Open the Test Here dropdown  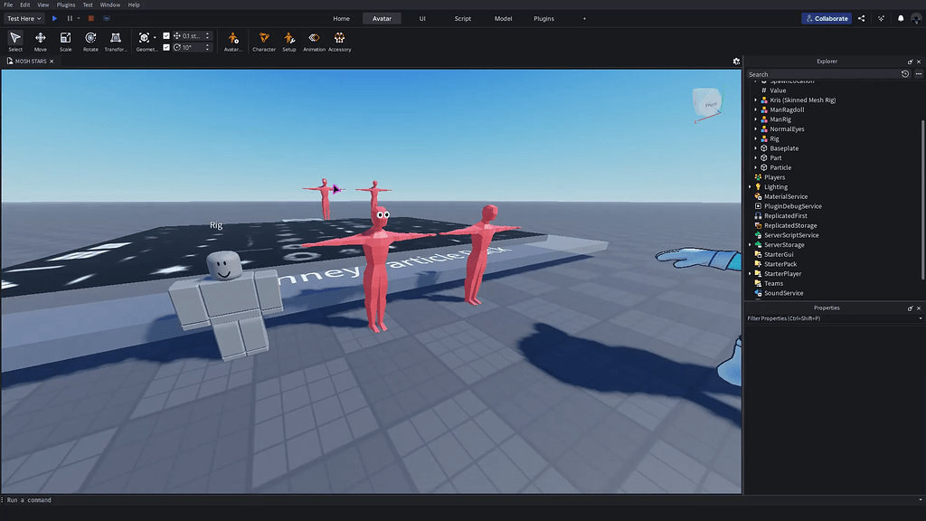coord(24,18)
